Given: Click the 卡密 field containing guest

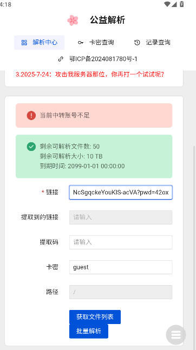Looking at the screenshot, I should coord(121,267).
